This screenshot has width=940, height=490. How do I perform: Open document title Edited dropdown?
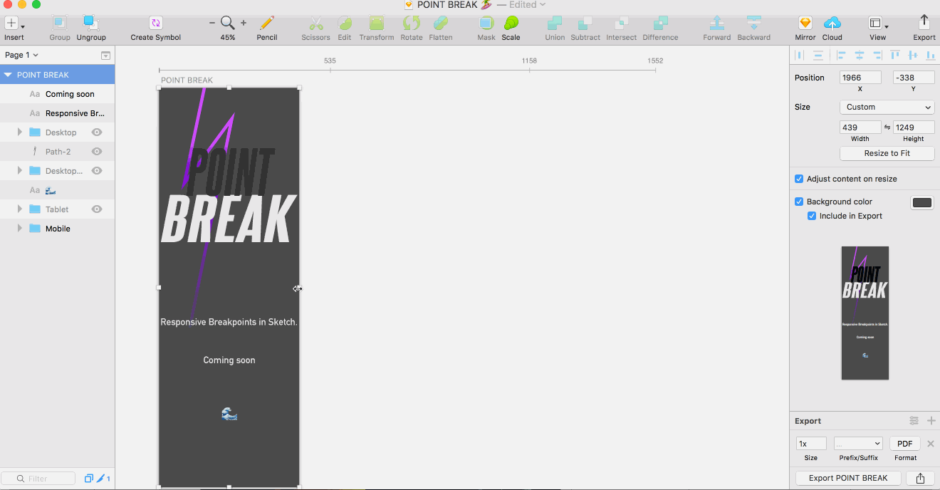click(x=526, y=5)
